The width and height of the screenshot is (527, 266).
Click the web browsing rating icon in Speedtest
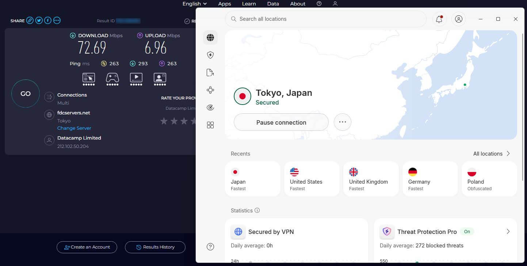[x=89, y=77]
